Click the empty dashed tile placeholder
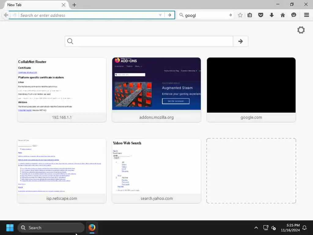 coord(251,171)
